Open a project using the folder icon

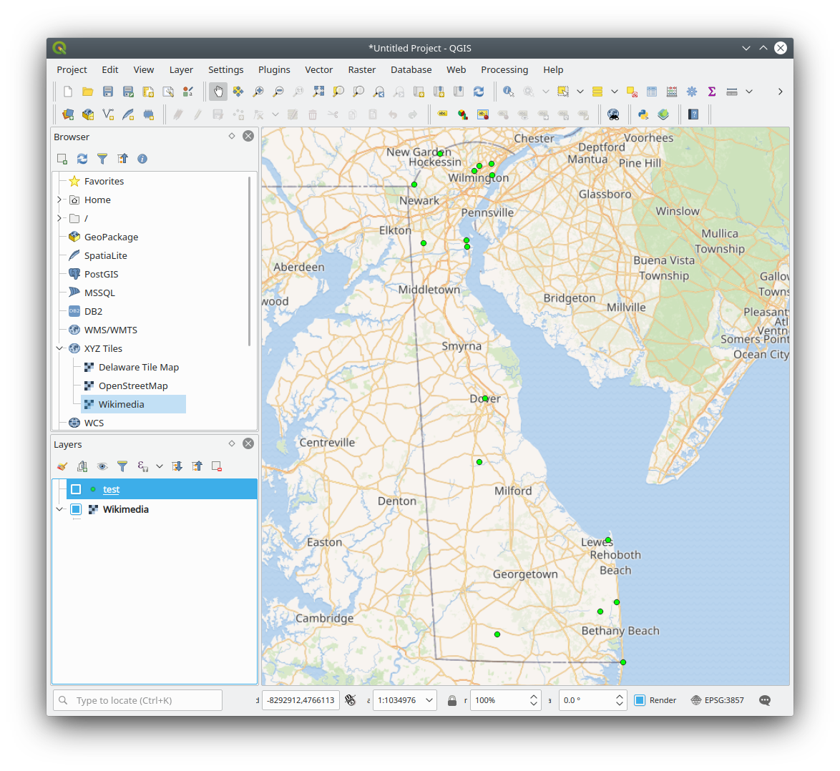pos(88,92)
